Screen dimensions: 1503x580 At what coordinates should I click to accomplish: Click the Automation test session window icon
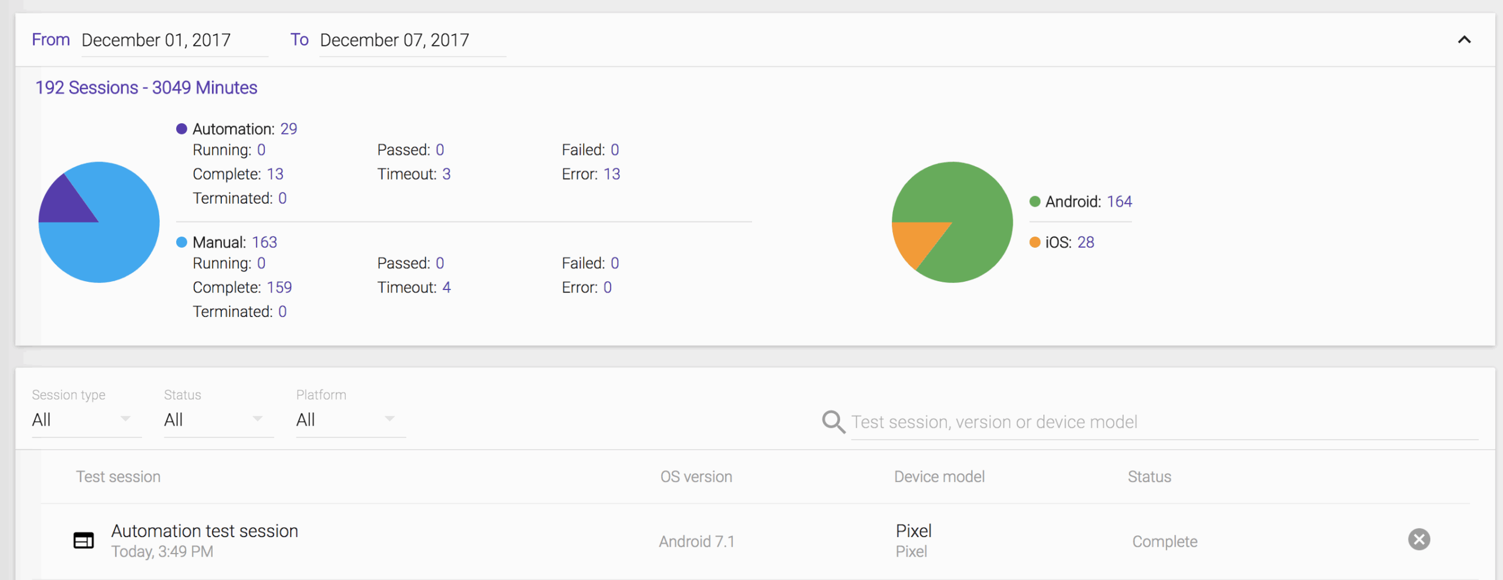pos(83,540)
